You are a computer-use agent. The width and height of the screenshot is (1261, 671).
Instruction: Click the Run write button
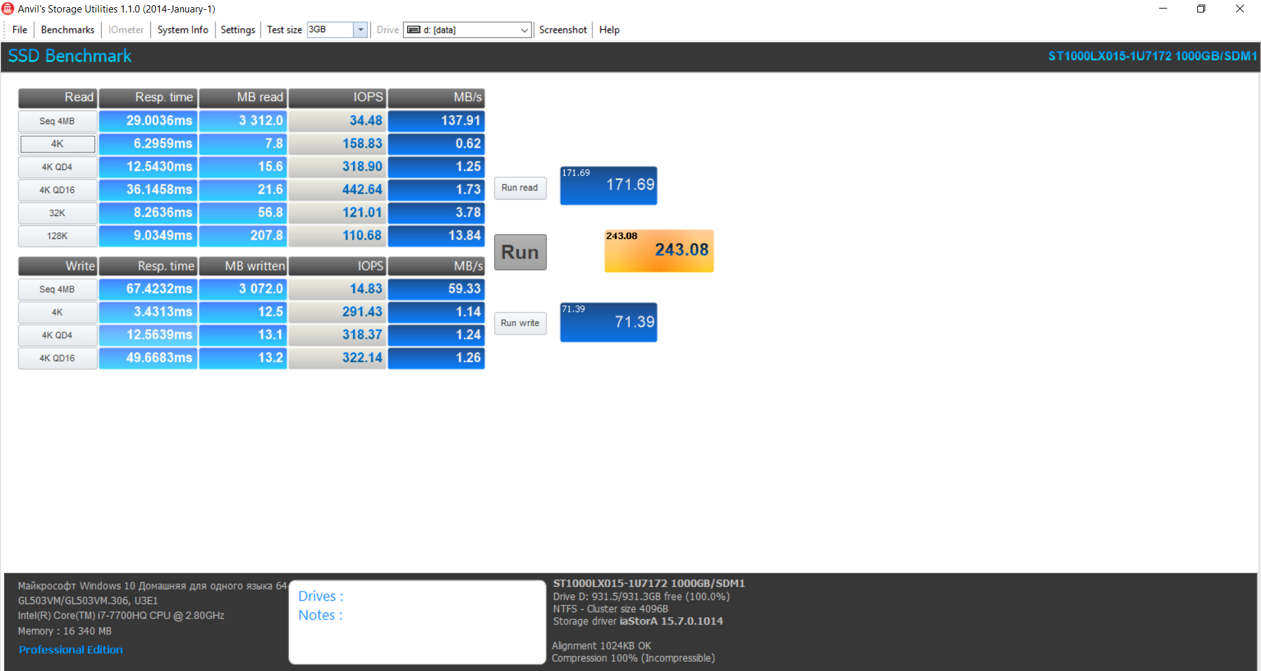click(520, 323)
